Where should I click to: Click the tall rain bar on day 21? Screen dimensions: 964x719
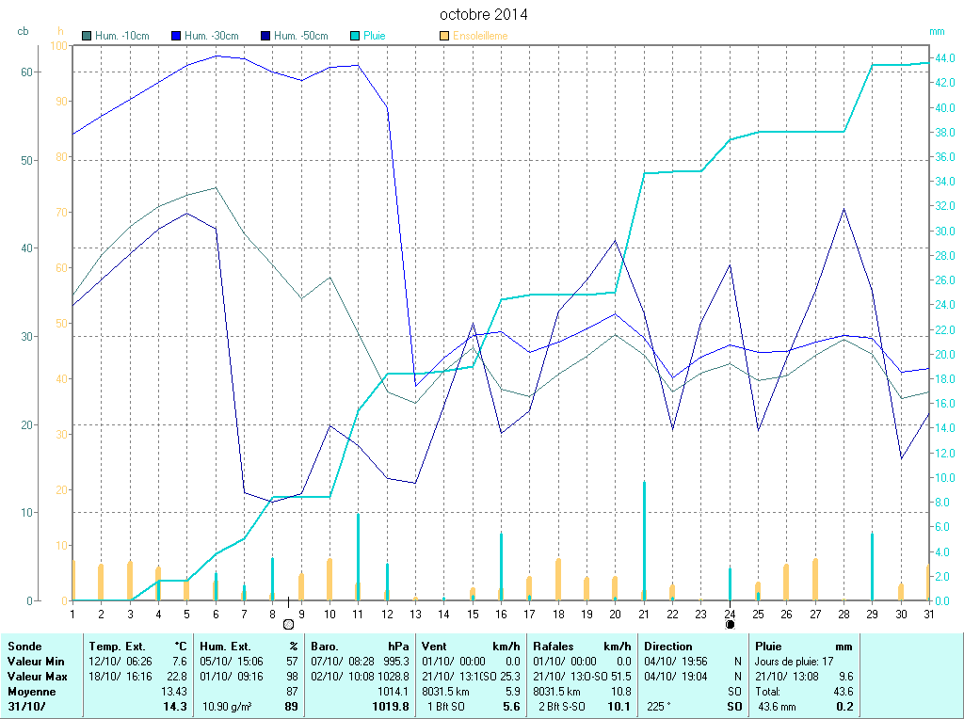pyautogui.click(x=644, y=540)
